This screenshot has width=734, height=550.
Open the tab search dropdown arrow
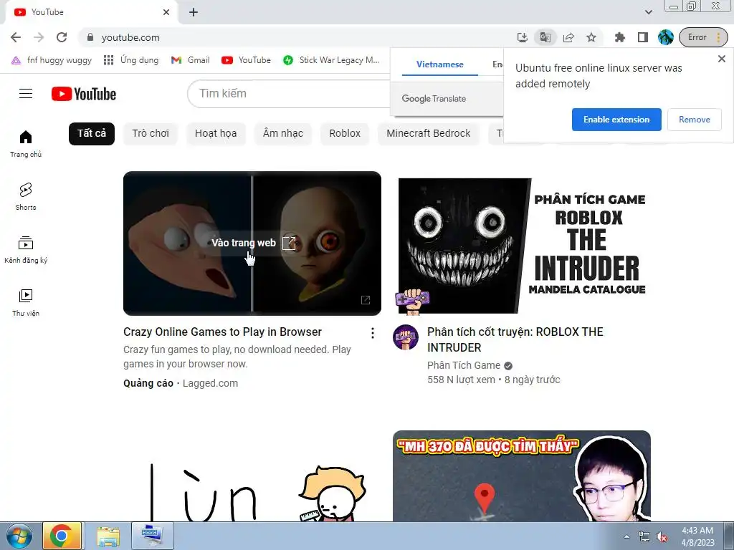648,12
